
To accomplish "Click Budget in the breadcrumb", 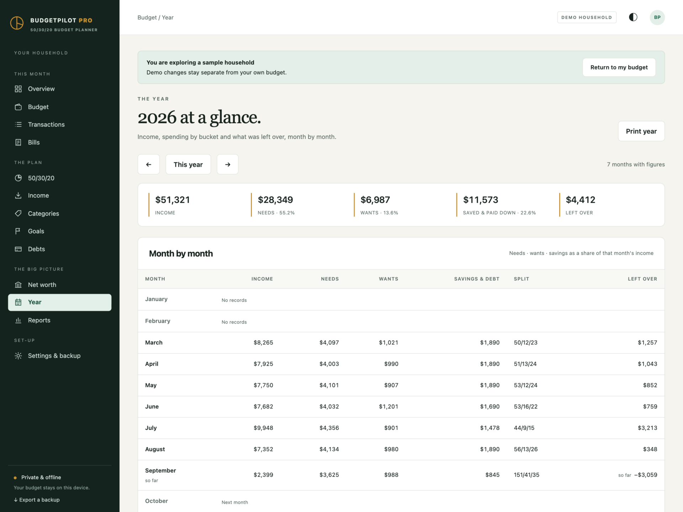I will click(x=147, y=17).
